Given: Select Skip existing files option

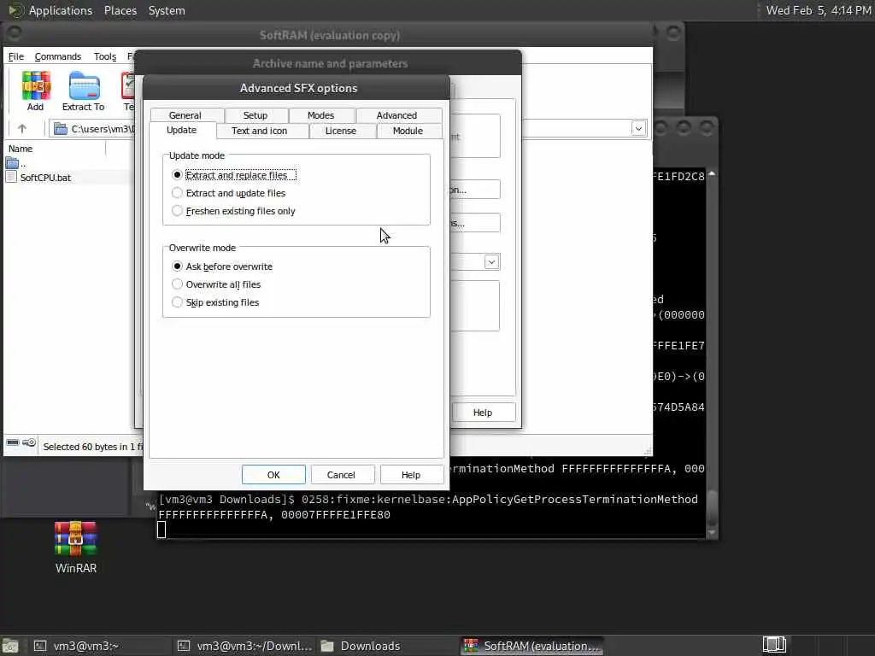Looking at the screenshot, I should coord(215,302).
